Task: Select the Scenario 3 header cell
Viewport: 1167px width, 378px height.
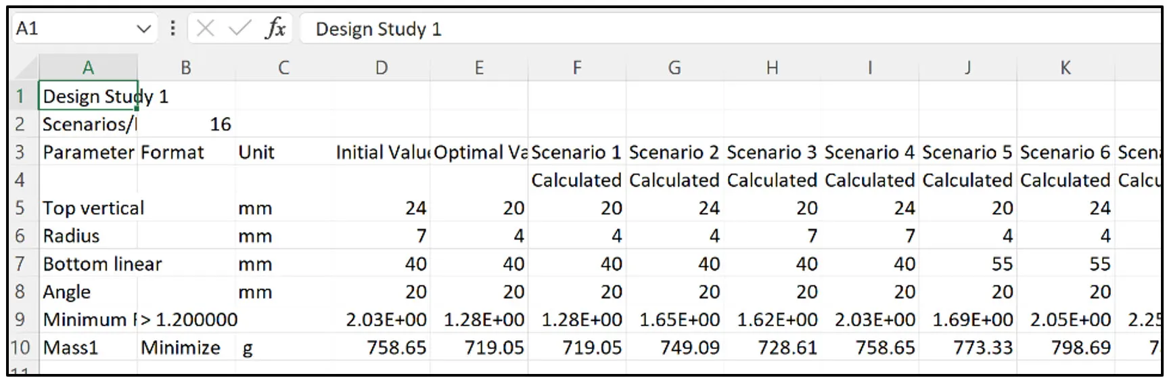Action: 772,153
